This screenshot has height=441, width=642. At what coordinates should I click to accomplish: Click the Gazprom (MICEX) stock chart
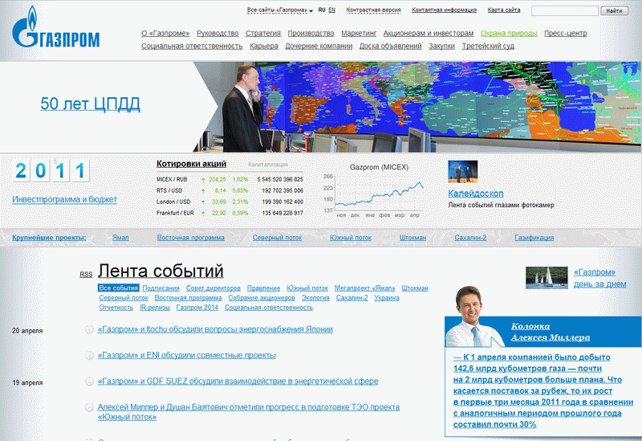(374, 191)
